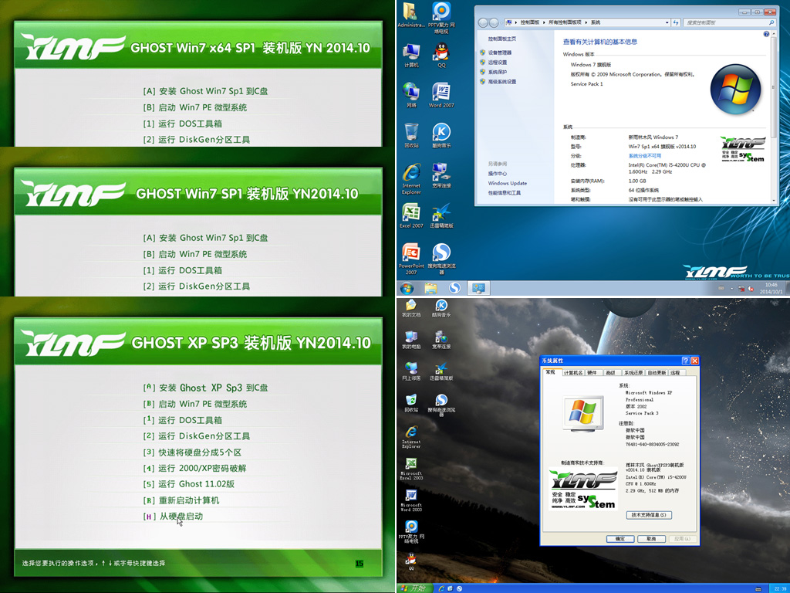Open 控制面板主页 link
The height and width of the screenshot is (593, 790).
(x=501, y=39)
